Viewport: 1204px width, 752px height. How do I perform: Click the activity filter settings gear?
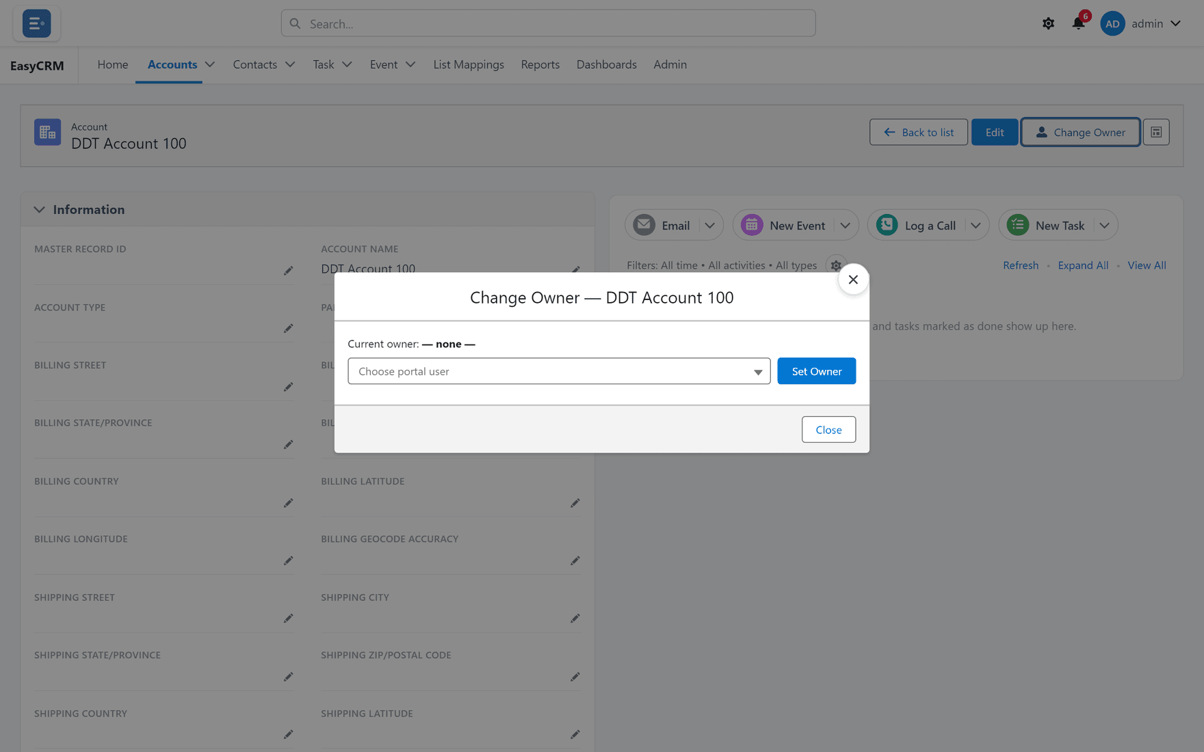(x=835, y=265)
